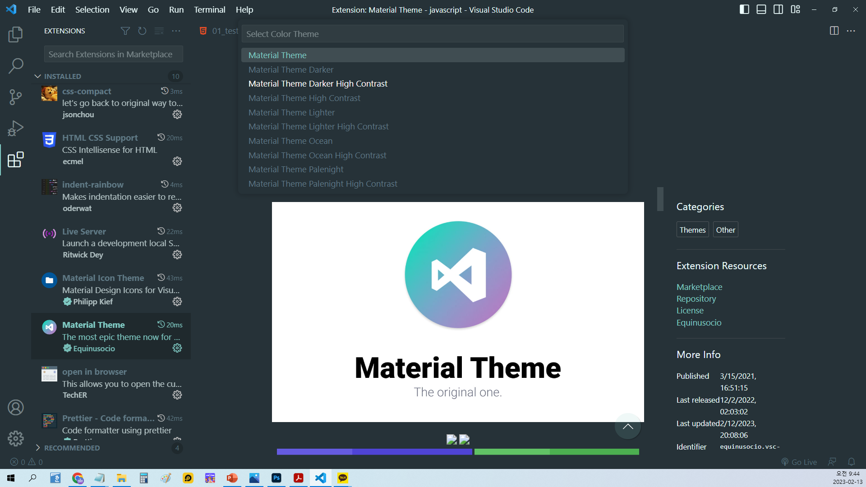This screenshot has height=487, width=866.
Task: Open the Run and Debug view
Action: [15, 128]
